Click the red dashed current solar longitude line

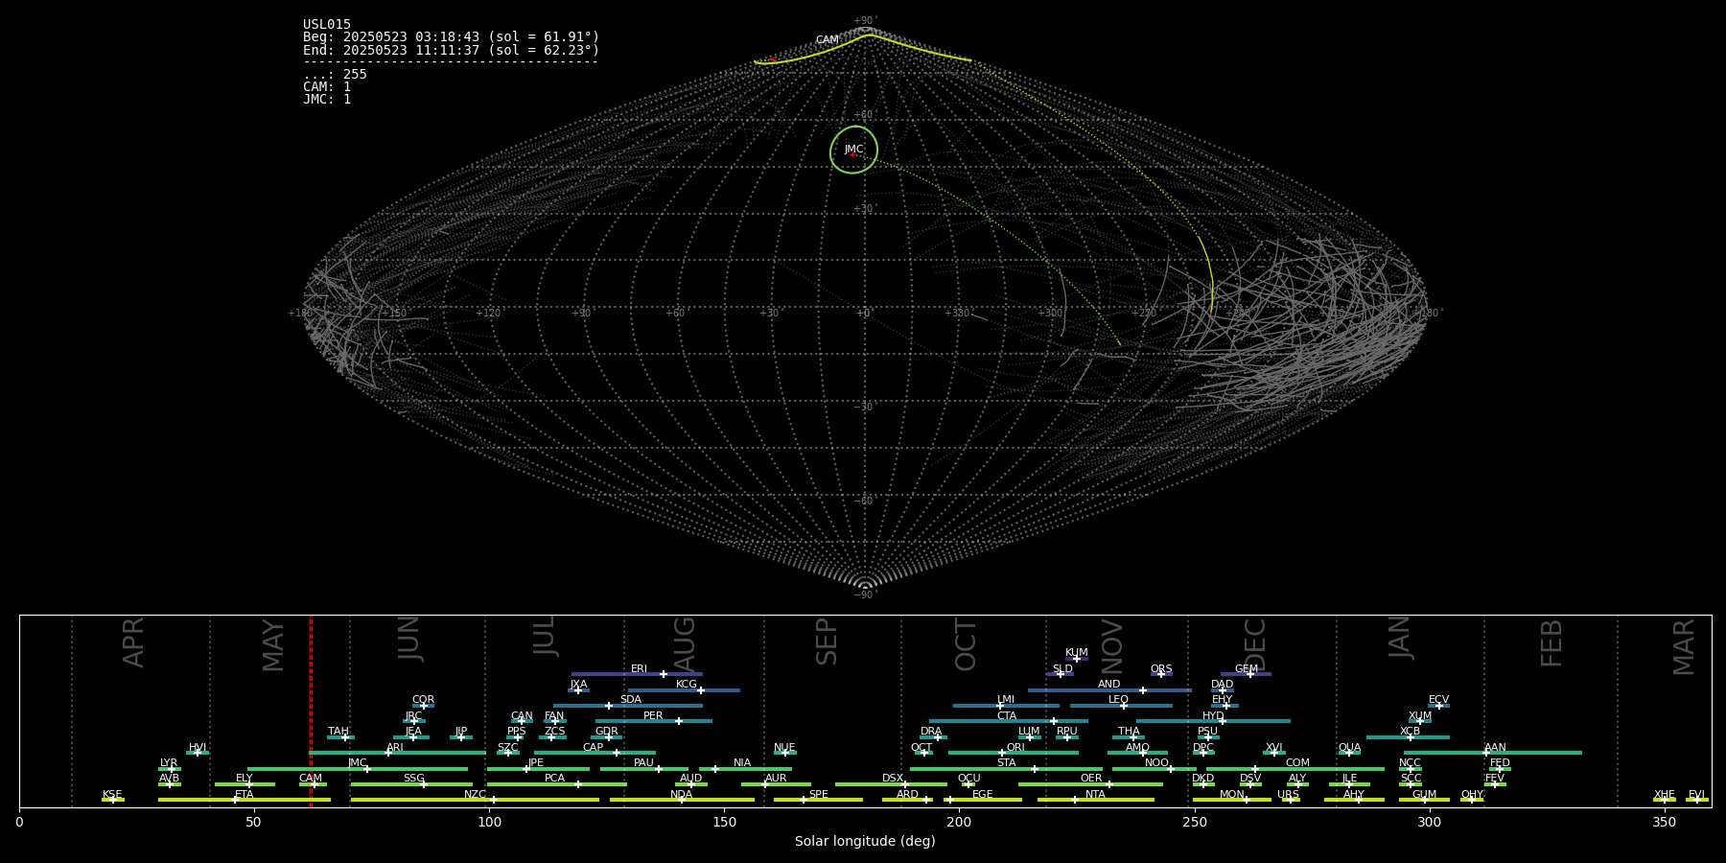pyautogui.click(x=311, y=711)
